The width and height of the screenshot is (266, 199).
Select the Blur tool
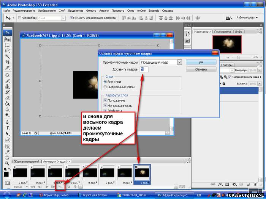point(7,109)
